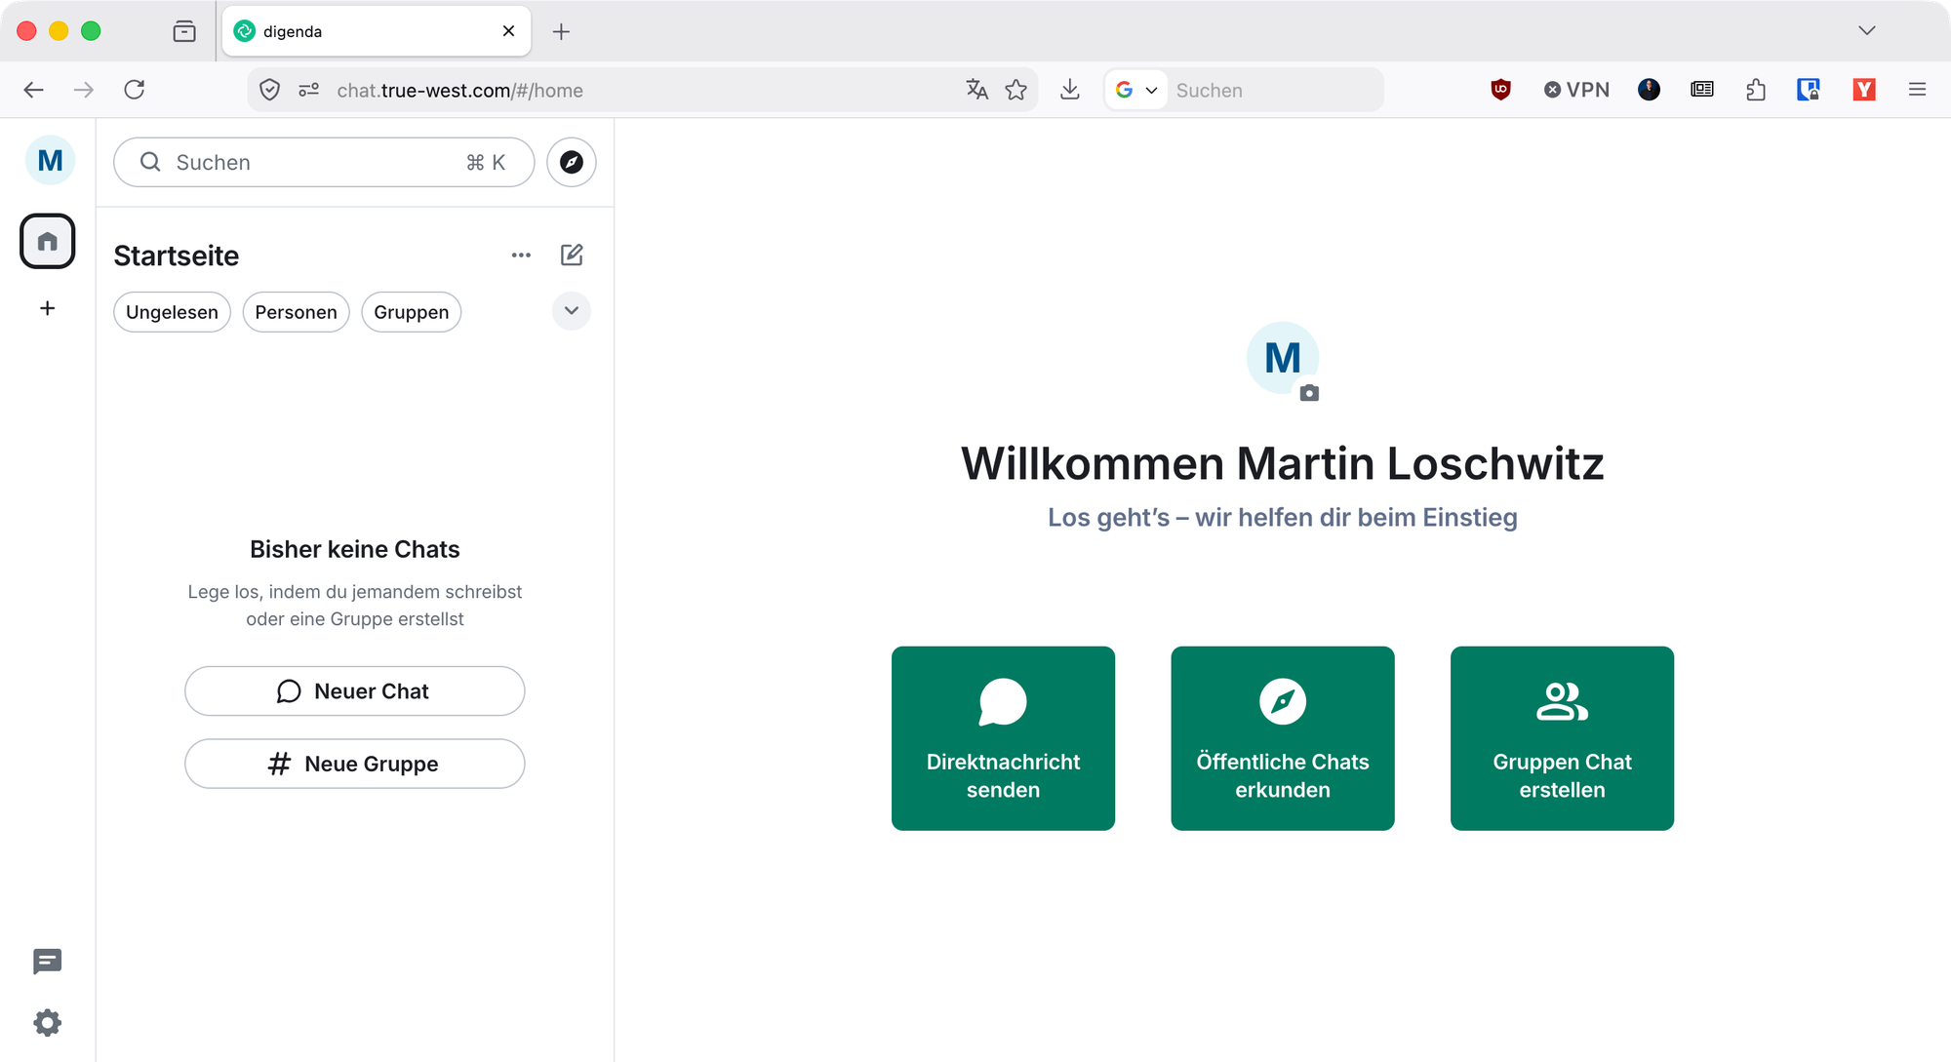The width and height of the screenshot is (1951, 1062).
Task: Click the Startseite heading
Action: 177,256
